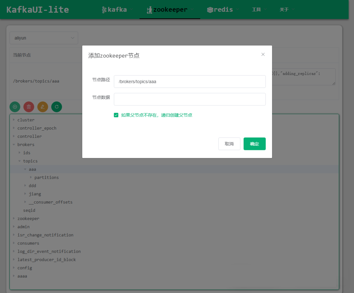Expand the ids tree node

click(x=19, y=153)
